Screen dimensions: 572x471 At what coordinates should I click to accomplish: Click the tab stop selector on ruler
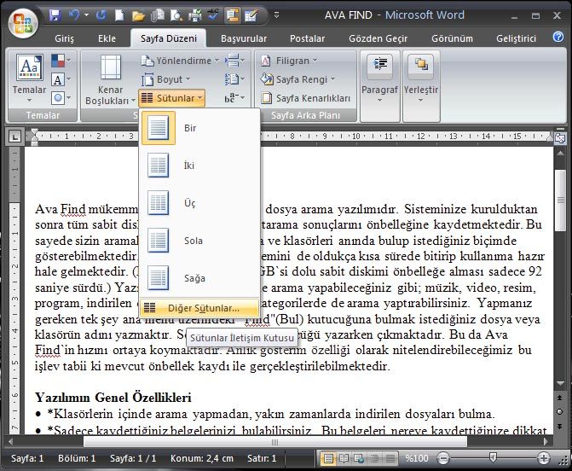[14, 137]
